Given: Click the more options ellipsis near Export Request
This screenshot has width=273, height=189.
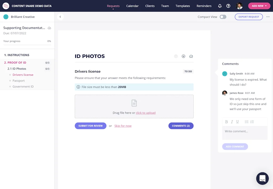Looking at the screenshot, I should pos(268,17).
